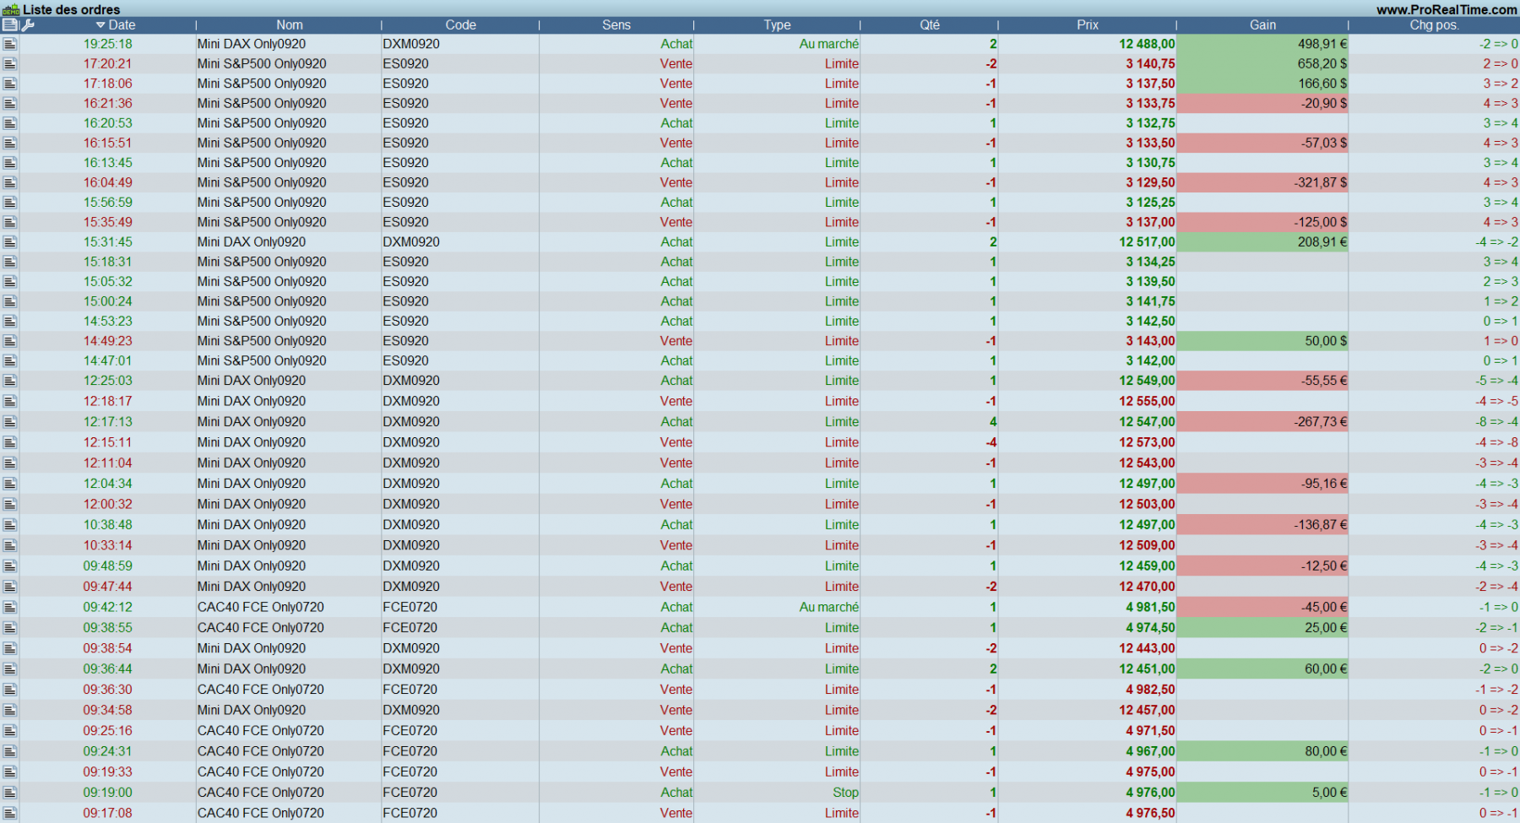Select the -136,87 € loss cell

click(x=1262, y=525)
